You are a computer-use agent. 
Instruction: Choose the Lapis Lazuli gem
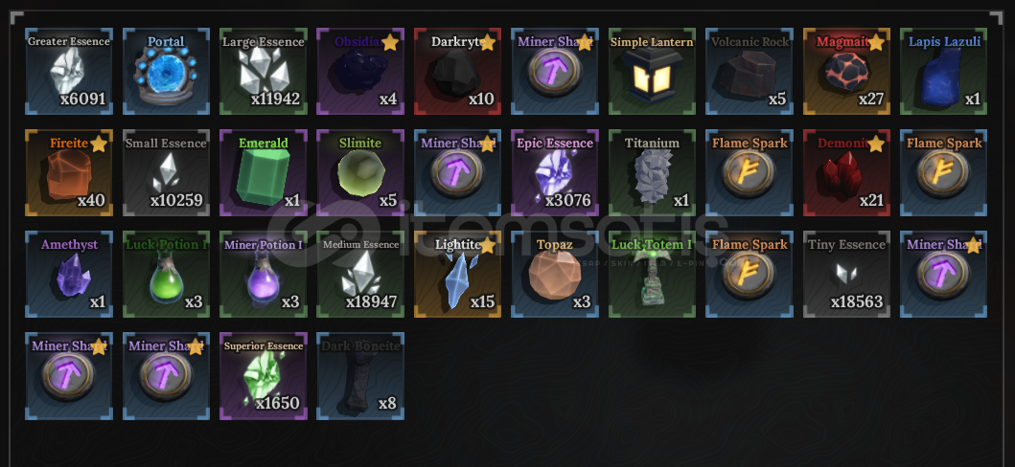coord(944,71)
